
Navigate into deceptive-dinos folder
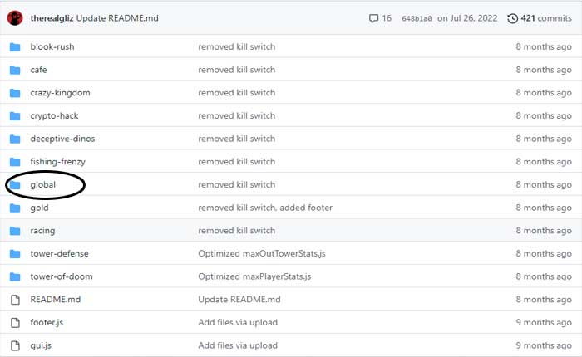coord(63,139)
